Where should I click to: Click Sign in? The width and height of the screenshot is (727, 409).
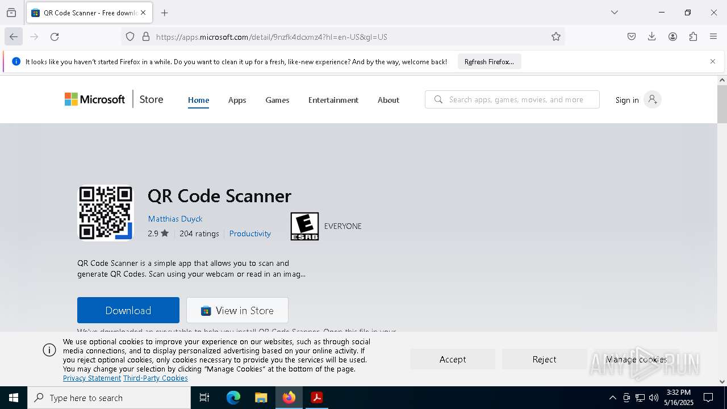coord(627,100)
